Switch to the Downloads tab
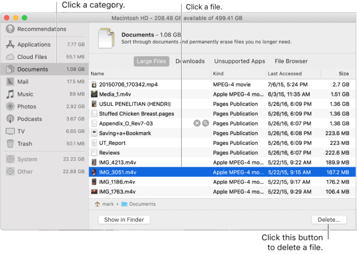The height and width of the screenshot is (254, 357). click(x=190, y=61)
